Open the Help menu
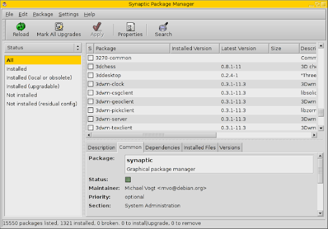Image resolution: width=328 pixels, height=229 pixels. pyautogui.click(x=90, y=14)
